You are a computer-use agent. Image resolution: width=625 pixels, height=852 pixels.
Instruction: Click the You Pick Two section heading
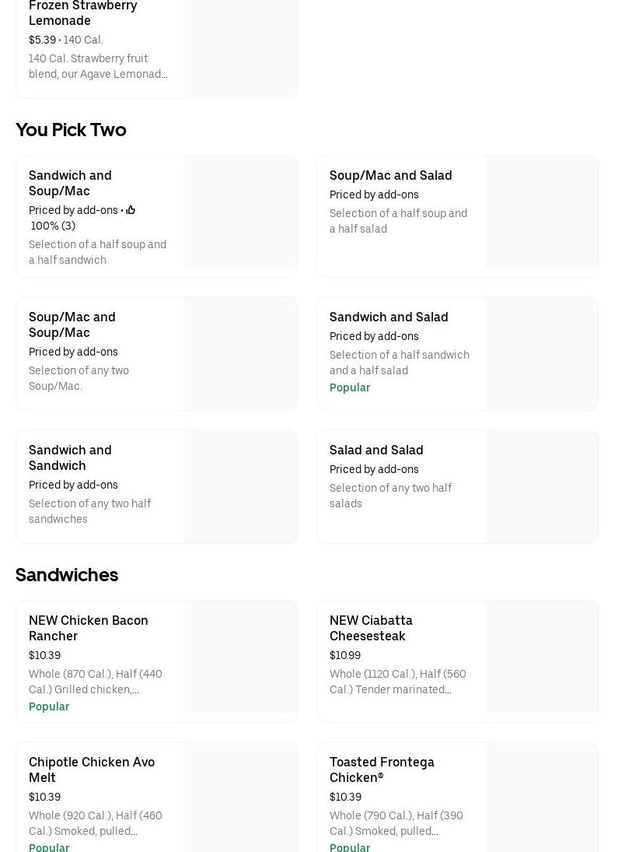[71, 130]
